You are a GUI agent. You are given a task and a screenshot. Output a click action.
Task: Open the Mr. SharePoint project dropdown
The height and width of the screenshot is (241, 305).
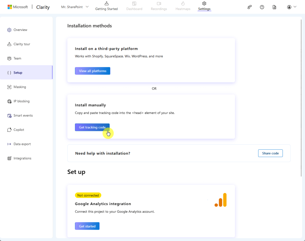tap(75, 7)
